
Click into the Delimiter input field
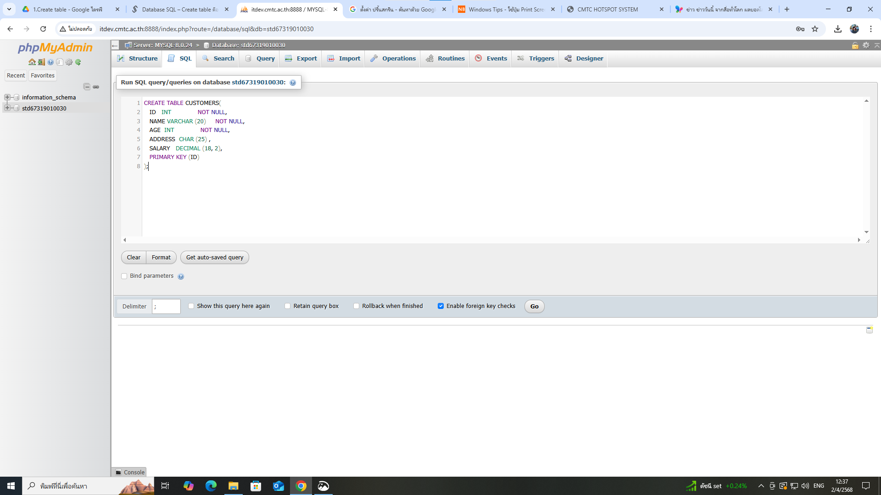166,307
